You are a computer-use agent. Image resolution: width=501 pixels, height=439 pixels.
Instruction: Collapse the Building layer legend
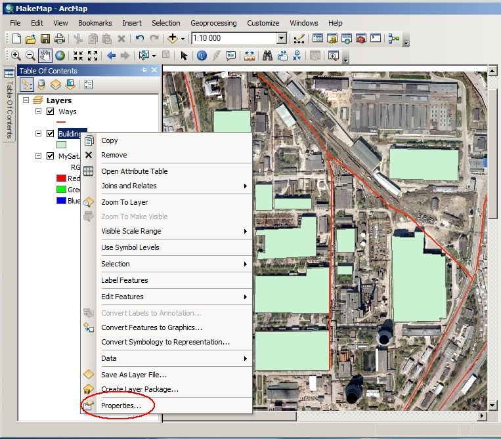pyautogui.click(x=38, y=133)
